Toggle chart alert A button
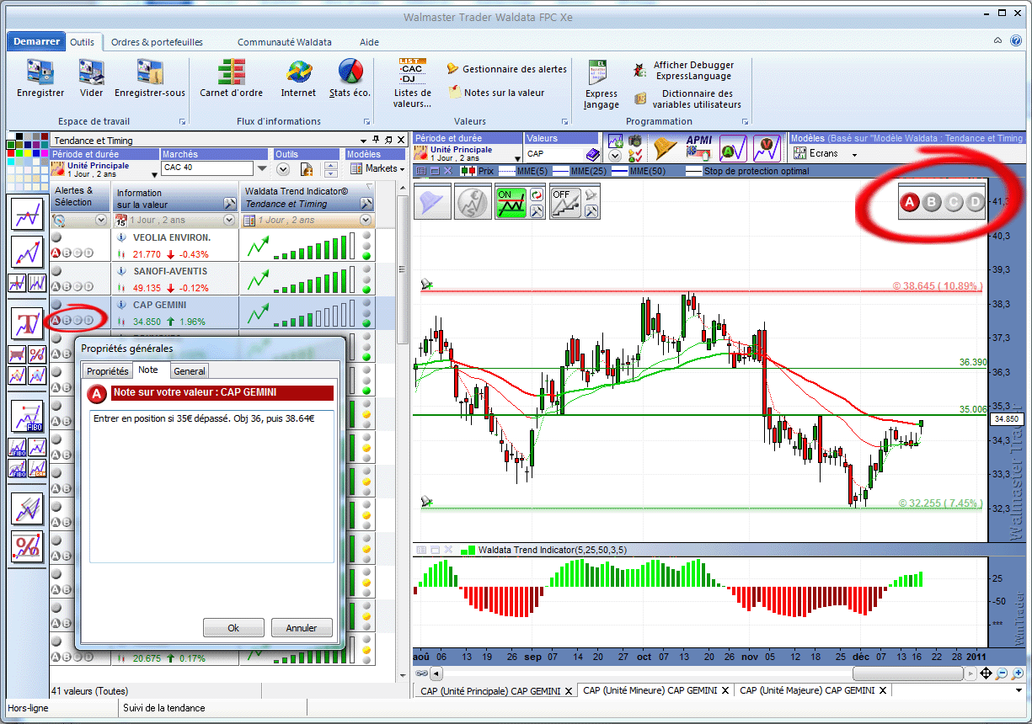Screen dimensions: 1032x724 [x=910, y=202]
